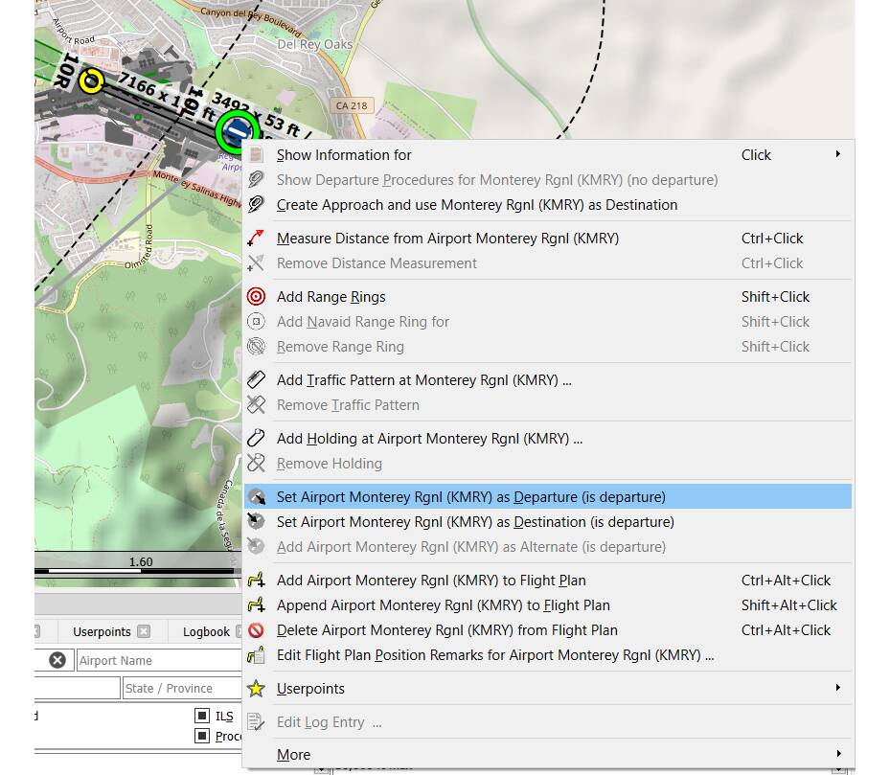Click the red Delete from Flight Plan icon

256,629
